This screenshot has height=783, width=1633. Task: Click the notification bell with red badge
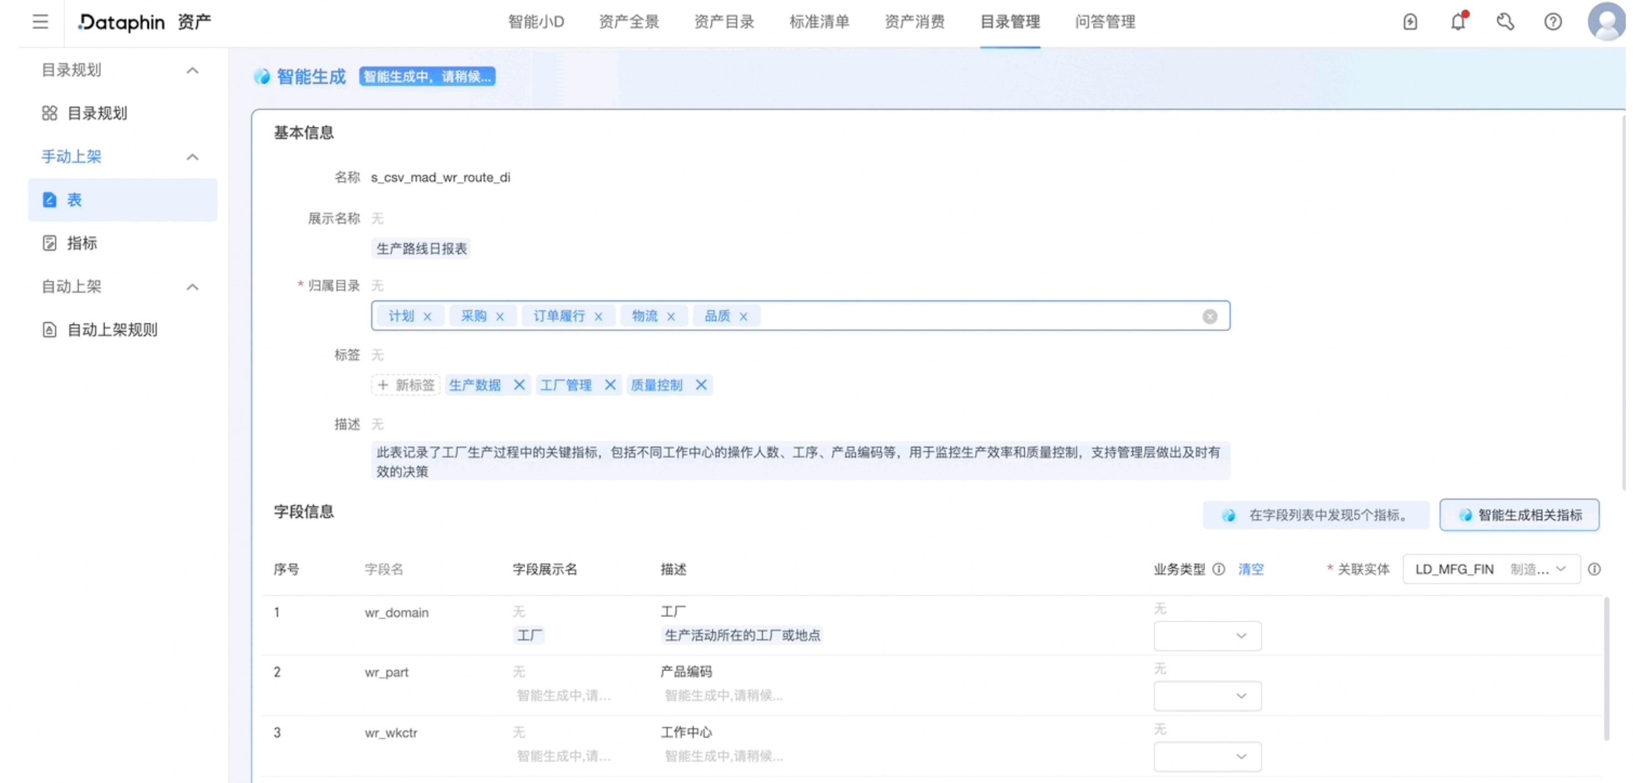(x=1458, y=22)
